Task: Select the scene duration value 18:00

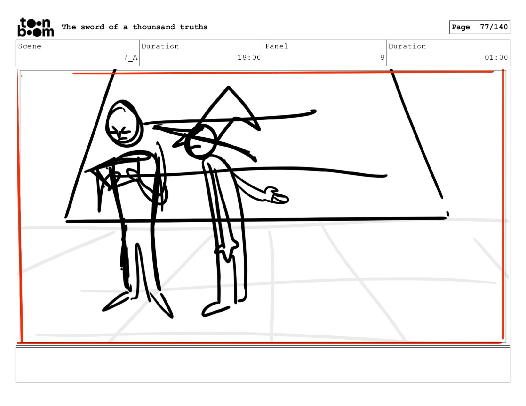Action: (249, 57)
